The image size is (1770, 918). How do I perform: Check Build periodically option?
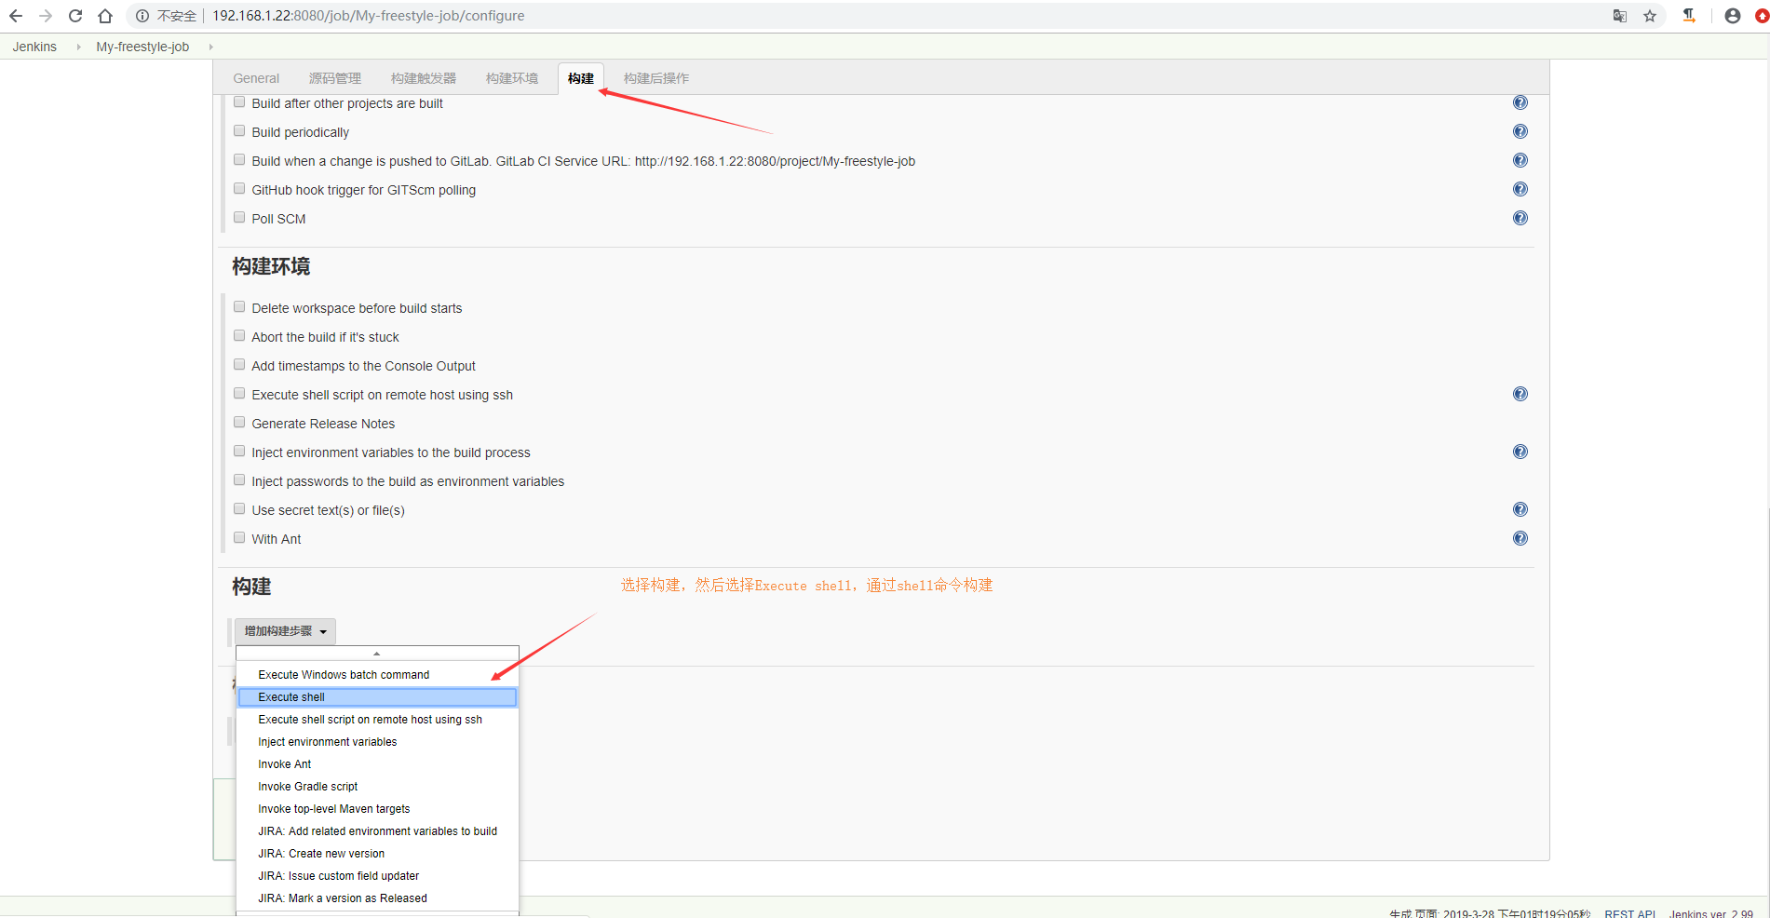[x=239, y=131]
